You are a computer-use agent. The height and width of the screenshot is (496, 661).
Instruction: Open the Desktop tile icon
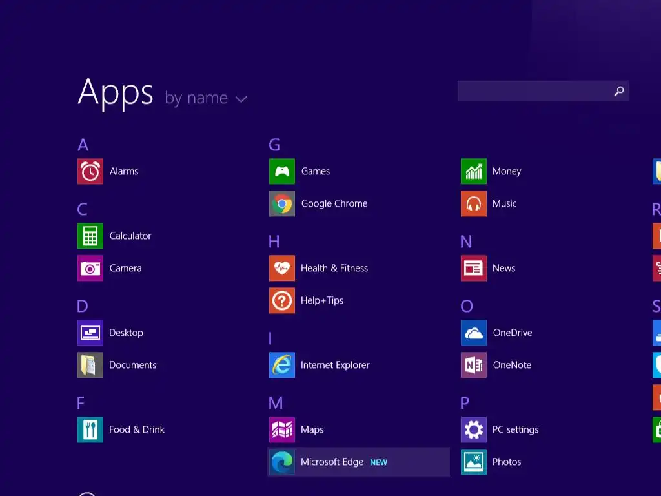pyautogui.click(x=90, y=333)
